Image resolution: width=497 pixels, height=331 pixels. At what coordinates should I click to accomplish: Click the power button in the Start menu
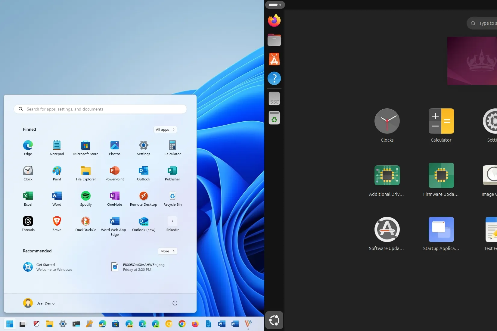pyautogui.click(x=175, y=303)
